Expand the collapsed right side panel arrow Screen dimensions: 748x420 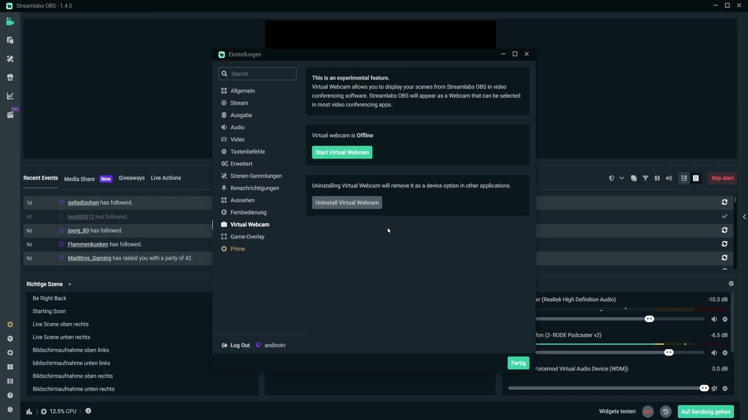[744, 217]
